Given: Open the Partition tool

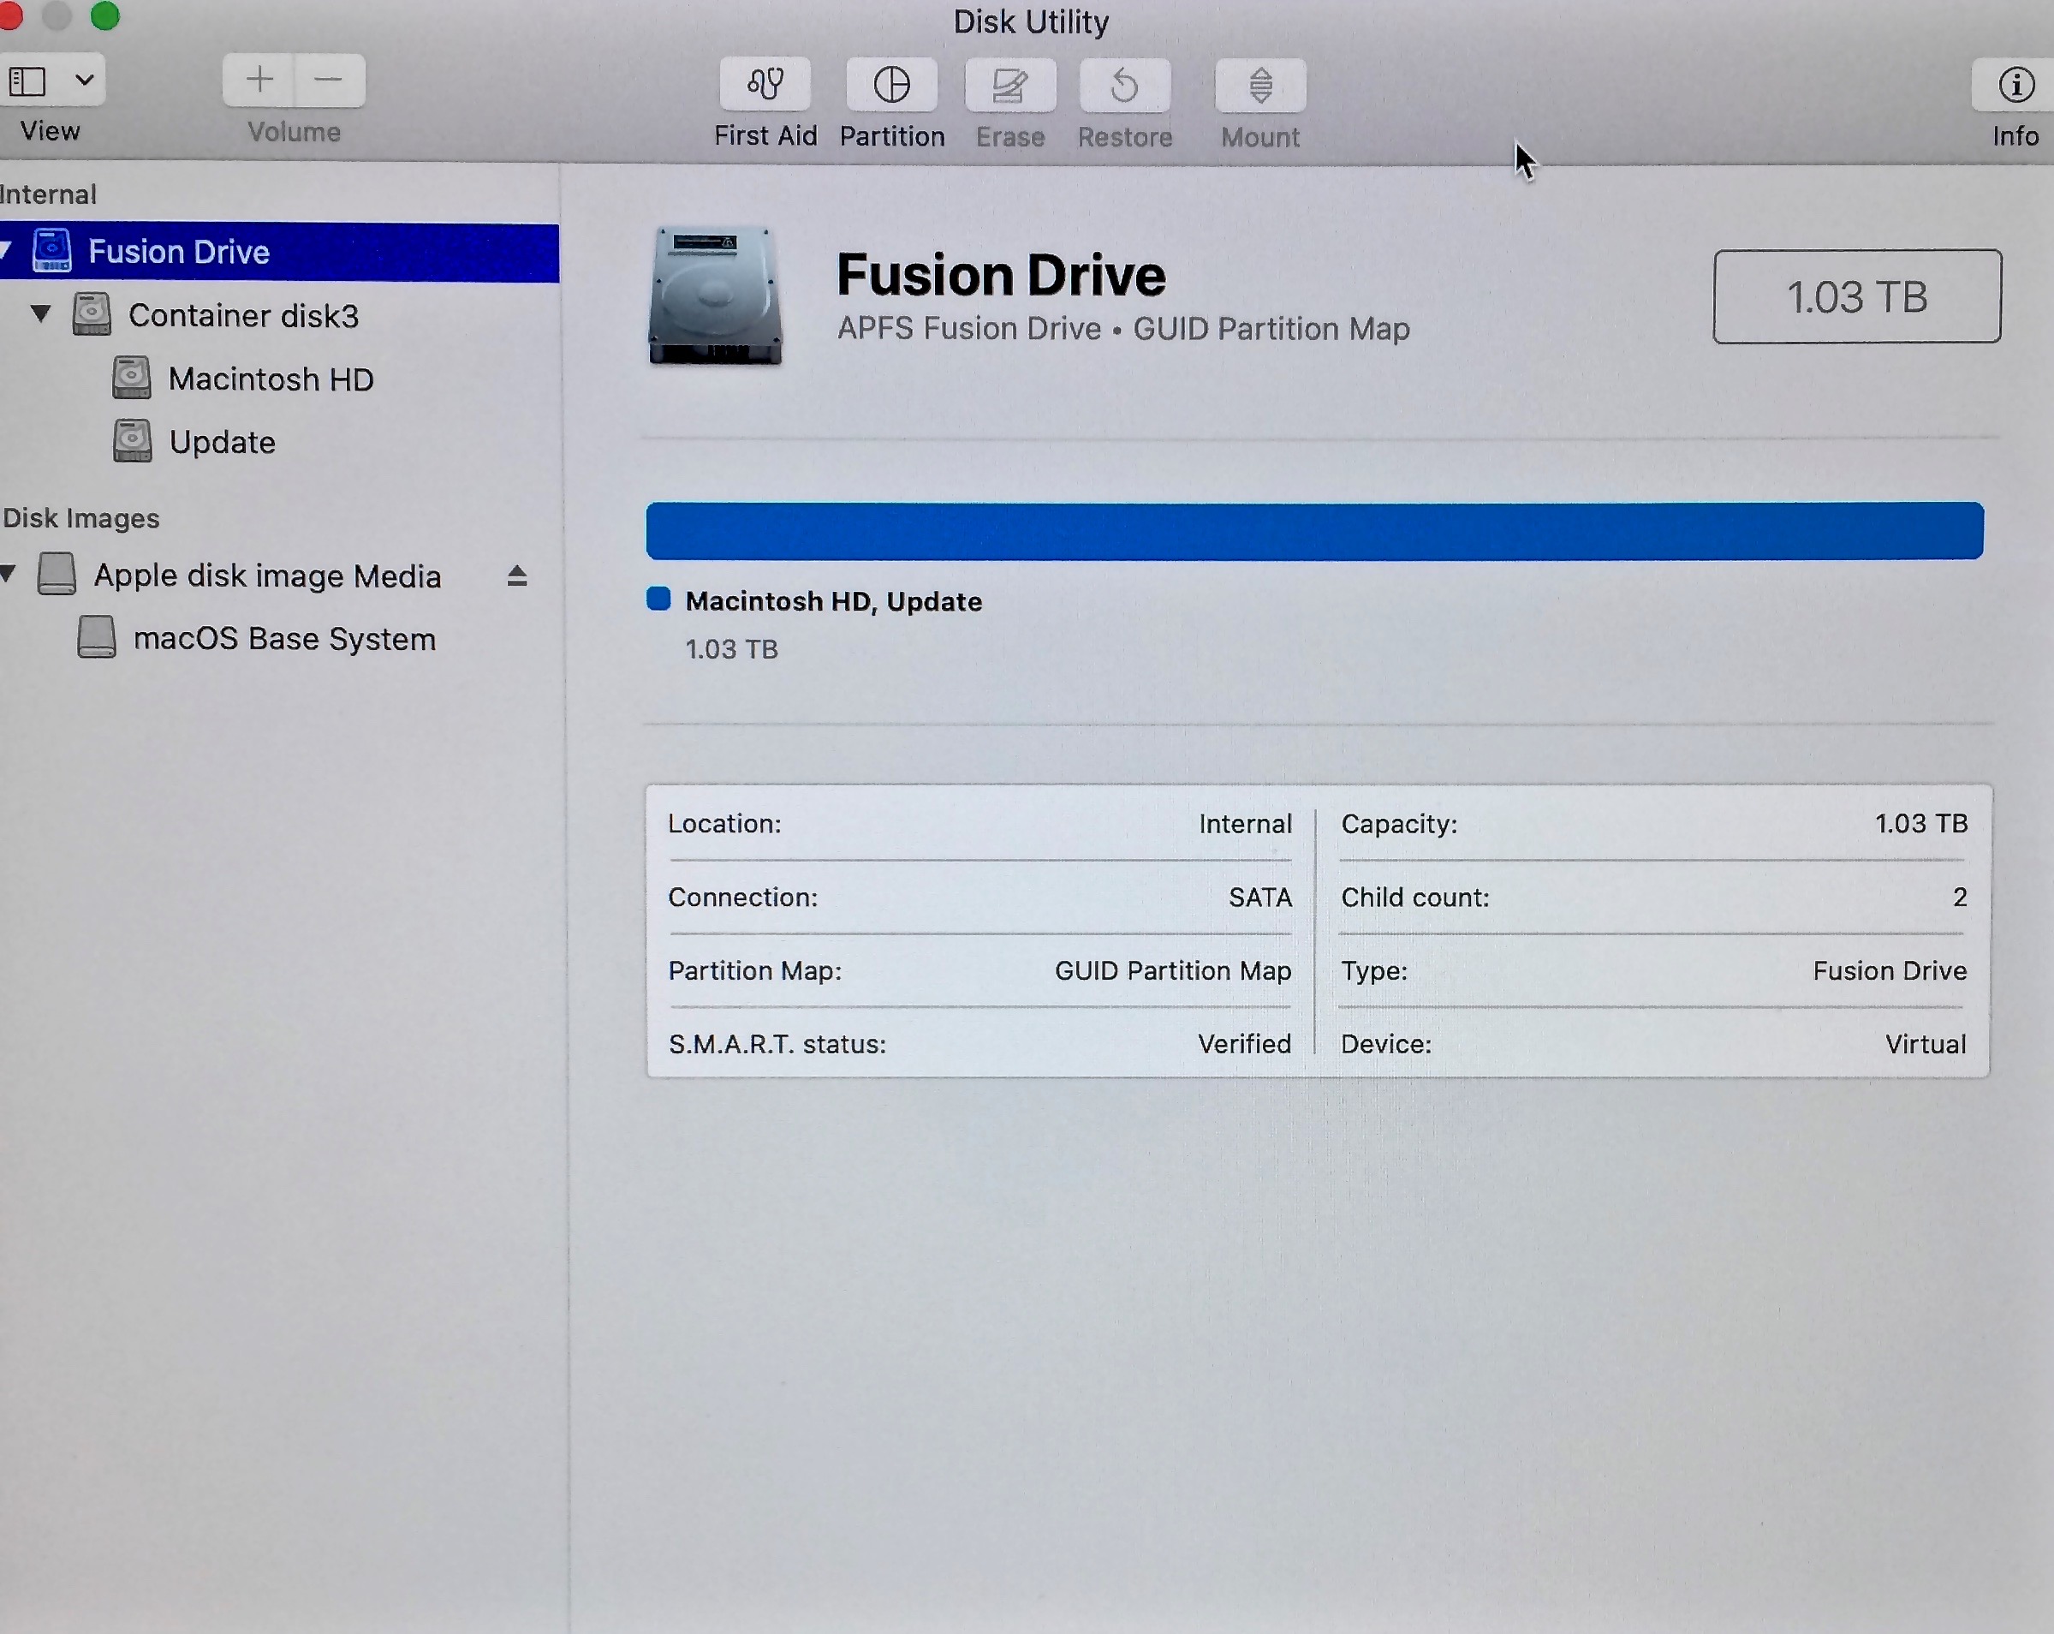Looking at the screenshot, I should [x=891, y=85].
